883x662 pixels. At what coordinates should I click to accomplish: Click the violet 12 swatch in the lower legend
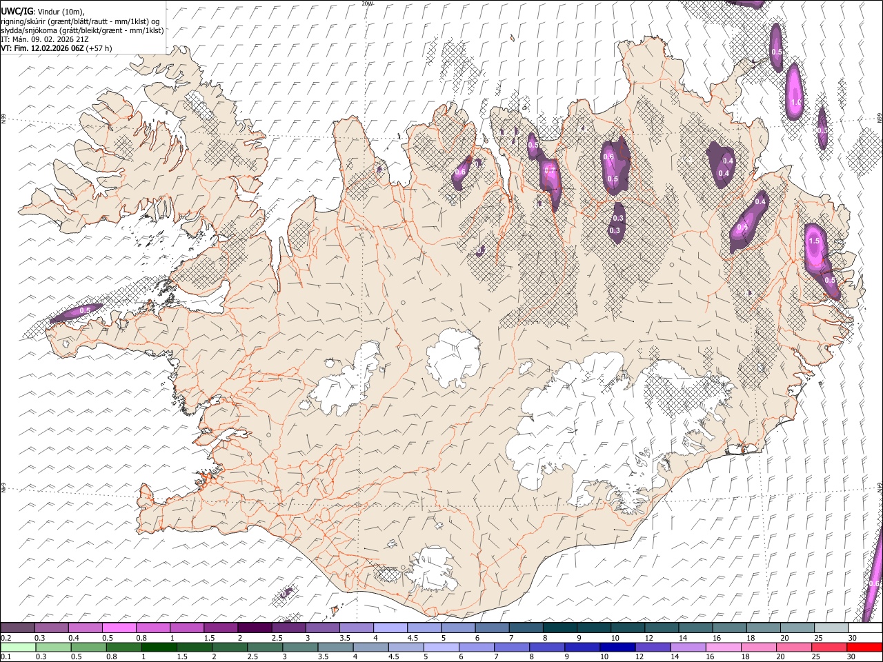651,647
